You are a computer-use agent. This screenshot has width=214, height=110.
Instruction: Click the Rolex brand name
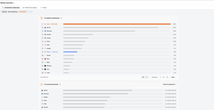click(x=48, y=62)
